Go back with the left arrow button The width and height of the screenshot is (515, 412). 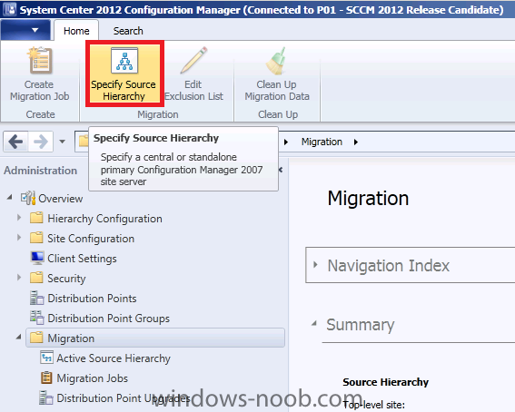pyautogui.click(x=15, y=142)
